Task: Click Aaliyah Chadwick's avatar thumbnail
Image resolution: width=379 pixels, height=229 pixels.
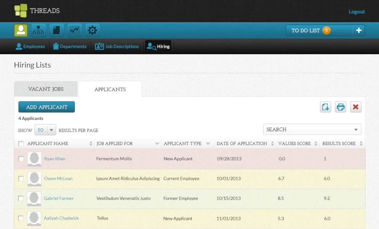Action: click(34, 218)
